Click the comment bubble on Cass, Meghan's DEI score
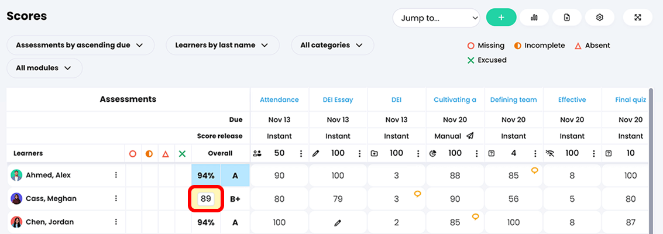 click(417, 194)
